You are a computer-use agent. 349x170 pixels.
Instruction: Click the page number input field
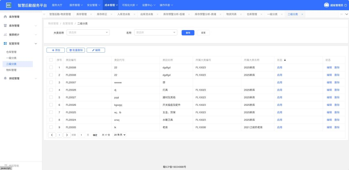(82, 135)
